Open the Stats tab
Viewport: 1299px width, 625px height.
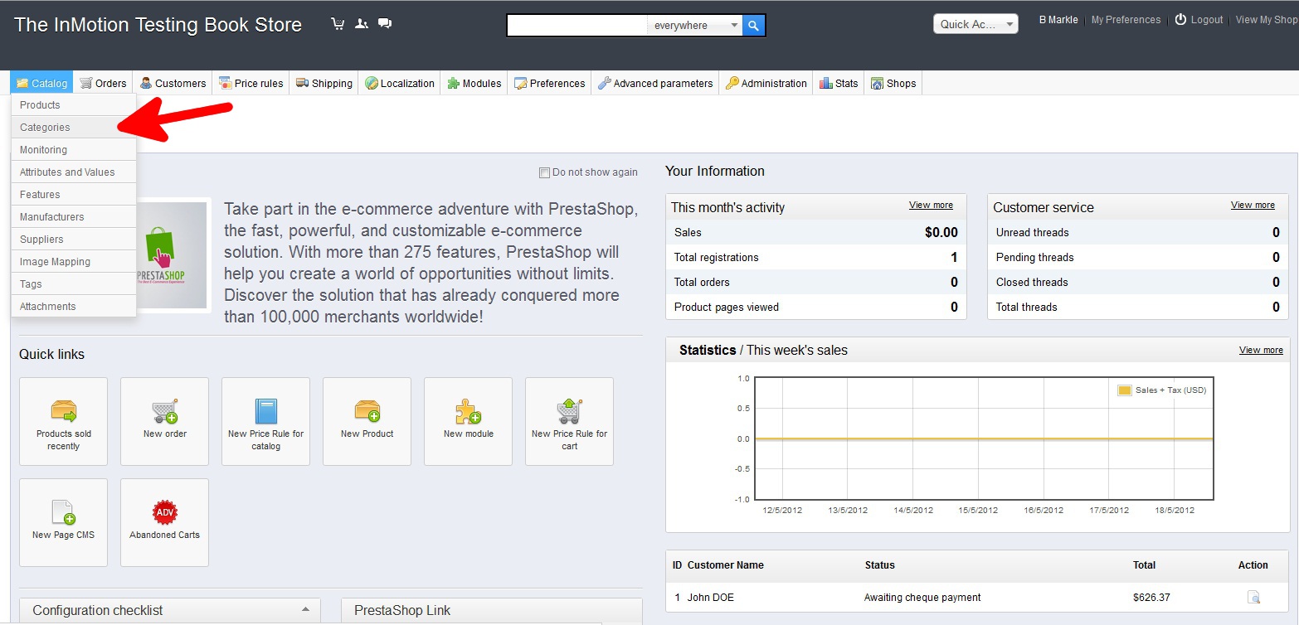(839, 83)
